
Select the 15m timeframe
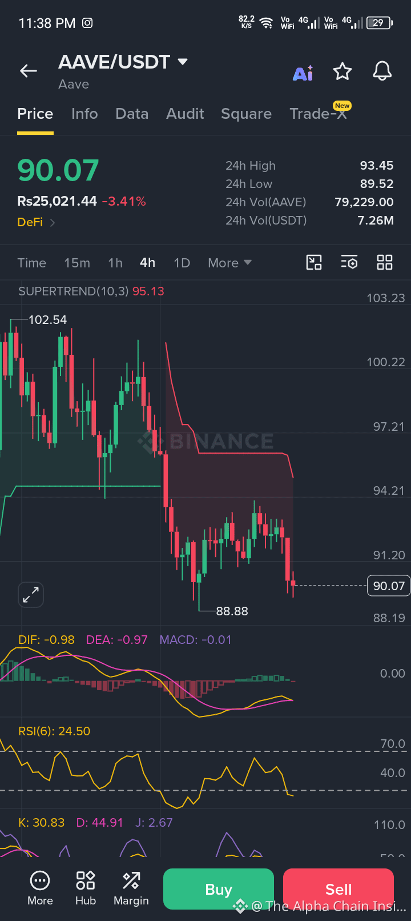click(77, 263)
